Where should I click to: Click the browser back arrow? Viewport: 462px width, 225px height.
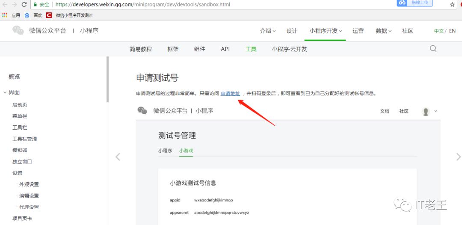[5, 4]
